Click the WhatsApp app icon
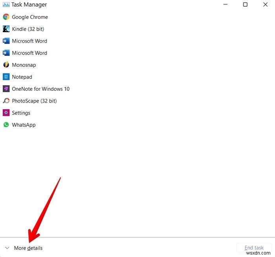275x257 pixels. click(6, 125)
